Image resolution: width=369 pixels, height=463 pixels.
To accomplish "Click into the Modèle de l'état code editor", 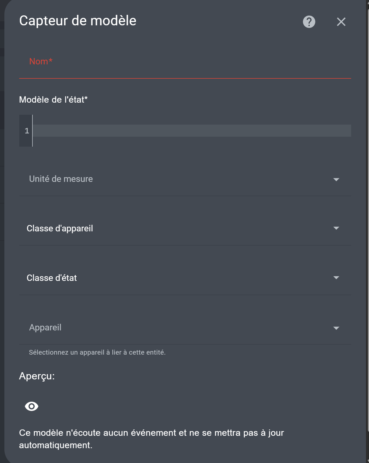I will coord(192,131).
